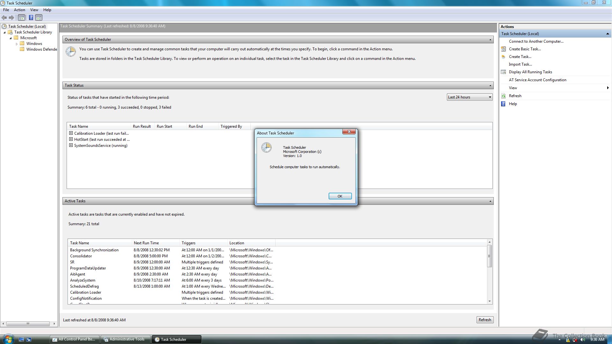Sort by the Run Start column header
Screen dimensions: 612x344
tap(171, 126)
